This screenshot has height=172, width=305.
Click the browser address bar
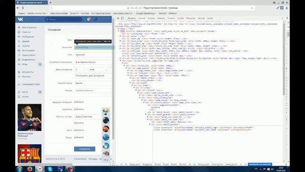(x=152, y=8)
